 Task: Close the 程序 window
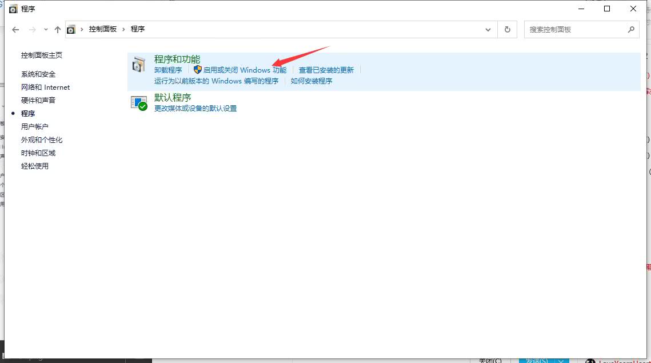click(633, 9)
